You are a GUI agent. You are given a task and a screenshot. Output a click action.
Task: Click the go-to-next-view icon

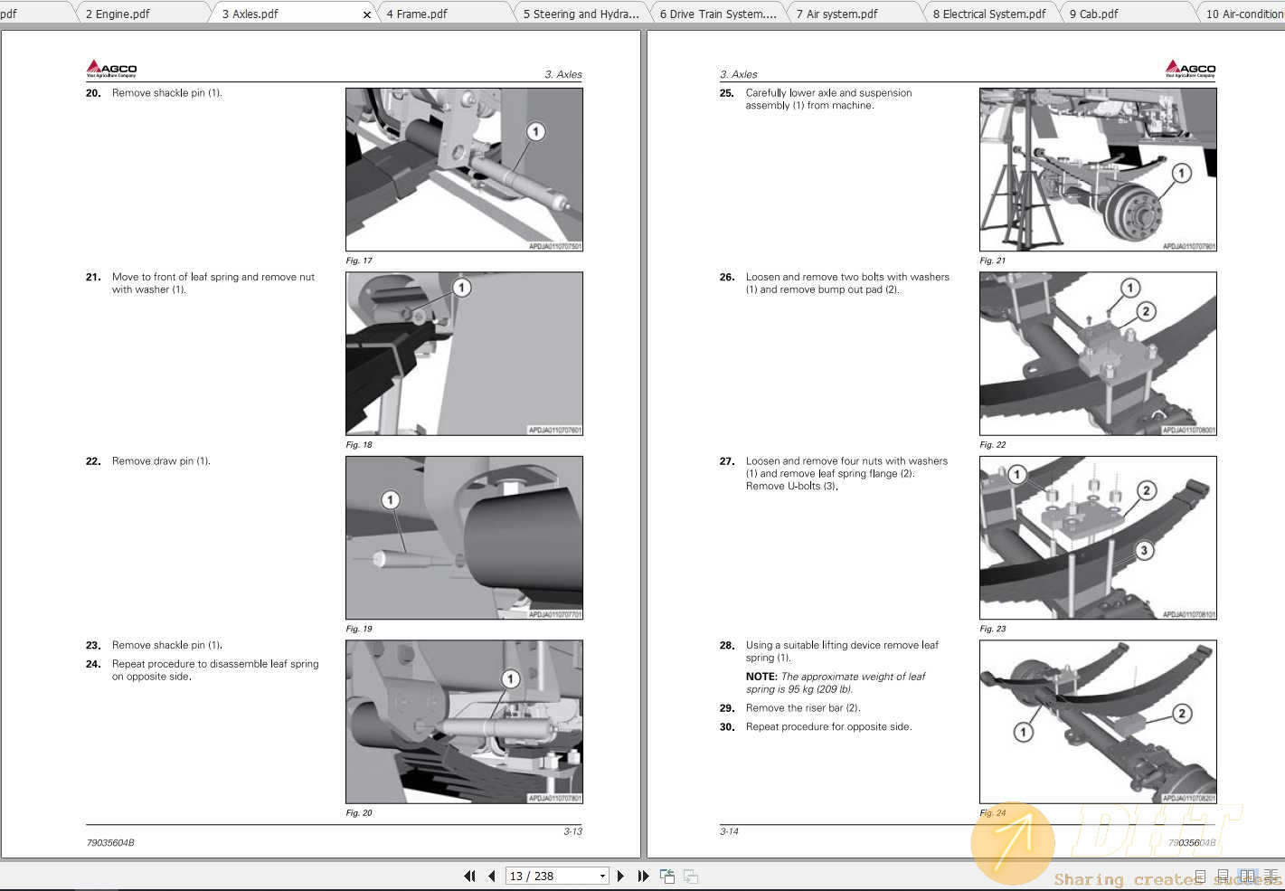[x=690, y=876]
